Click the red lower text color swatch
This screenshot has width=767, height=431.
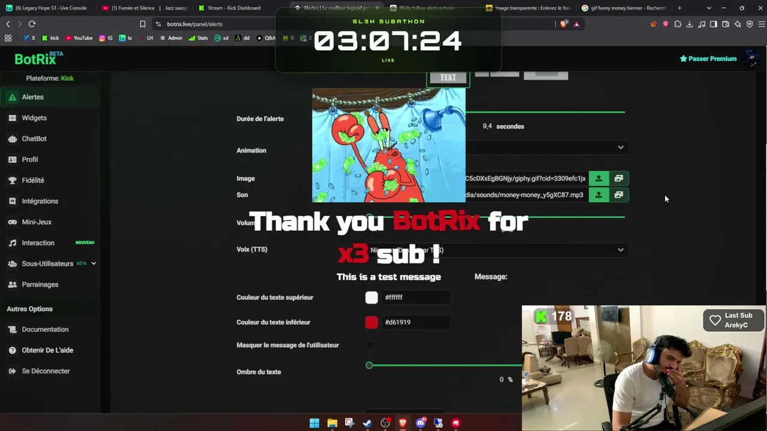372,322
